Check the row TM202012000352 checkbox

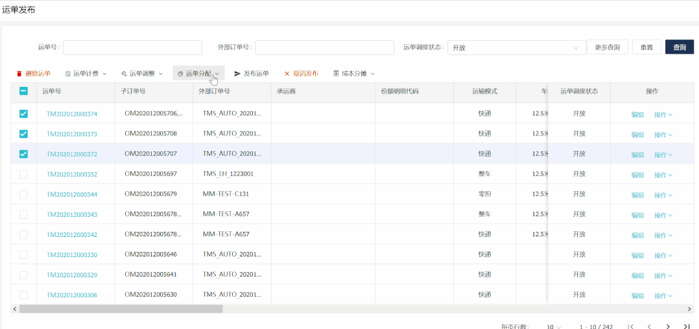coord(24,174)
